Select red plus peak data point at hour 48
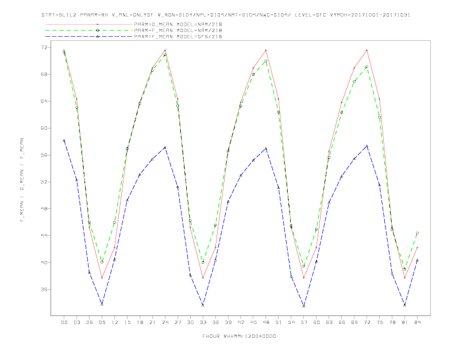This screenshot has height=351, width=455. click(x=266, y=50)
